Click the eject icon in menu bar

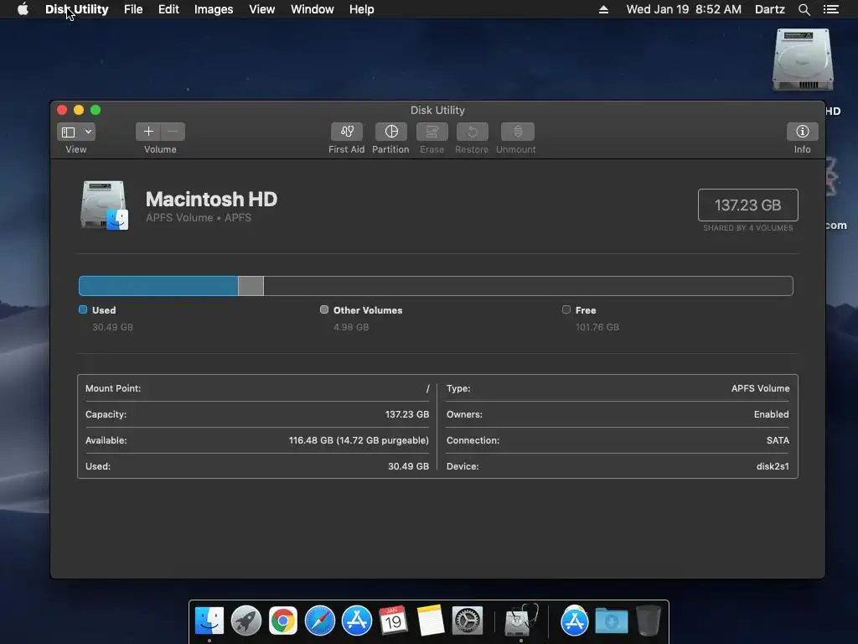tap(603, 9)
